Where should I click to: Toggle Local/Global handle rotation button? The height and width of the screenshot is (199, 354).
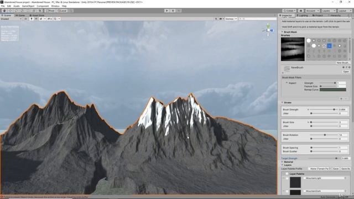(61, 11)
